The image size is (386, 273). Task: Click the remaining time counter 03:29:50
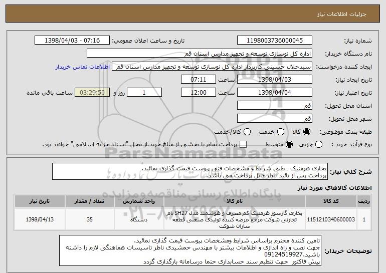pos(92,93)
